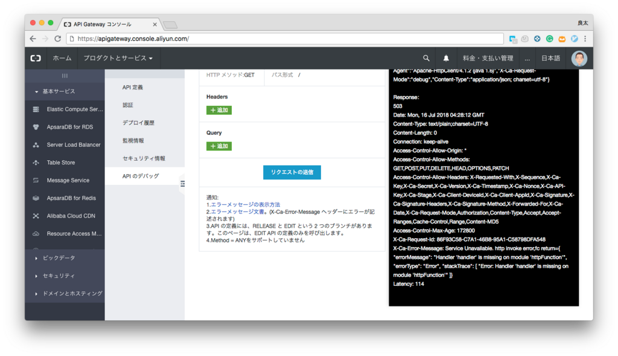Screen dimensions: 618x356
Task: Click the orange extension icon
Action: 562,39
